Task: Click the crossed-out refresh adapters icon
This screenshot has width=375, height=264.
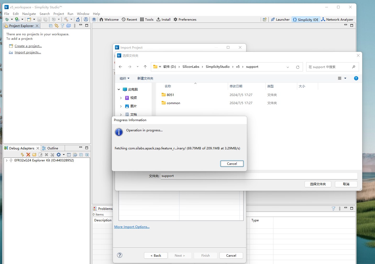Action: pyautogui.click(x=28, y=155)
